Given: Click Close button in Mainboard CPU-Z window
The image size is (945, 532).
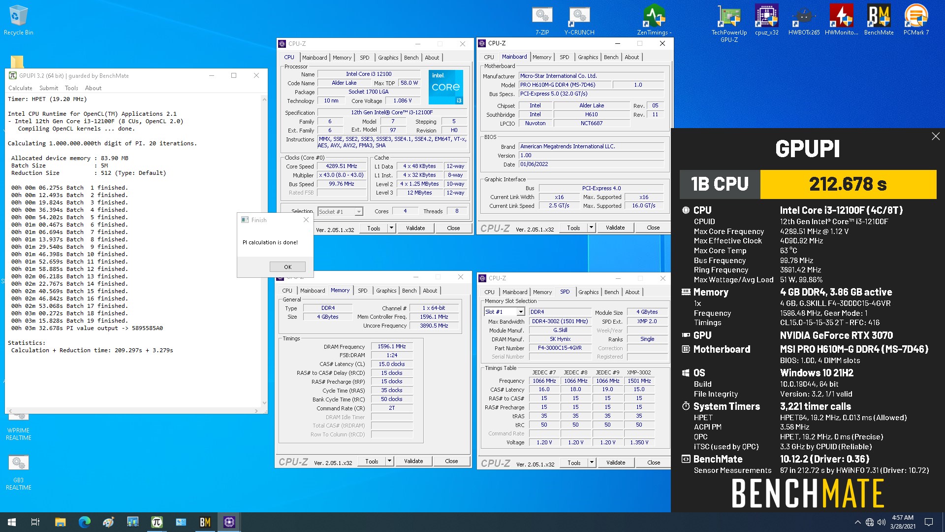Looking at the screenshot, I should (x=653, y=228).
